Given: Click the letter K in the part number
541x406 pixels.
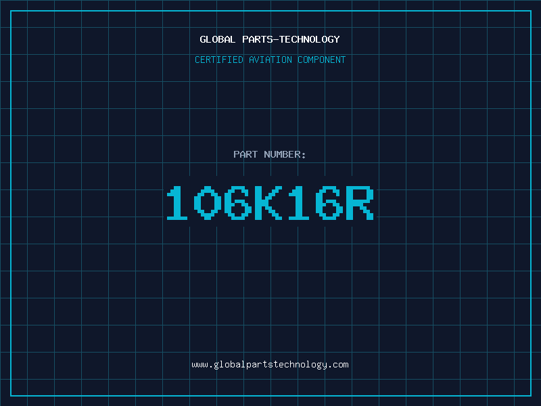Looking at the screenshot, I should [x=268, y=203].
